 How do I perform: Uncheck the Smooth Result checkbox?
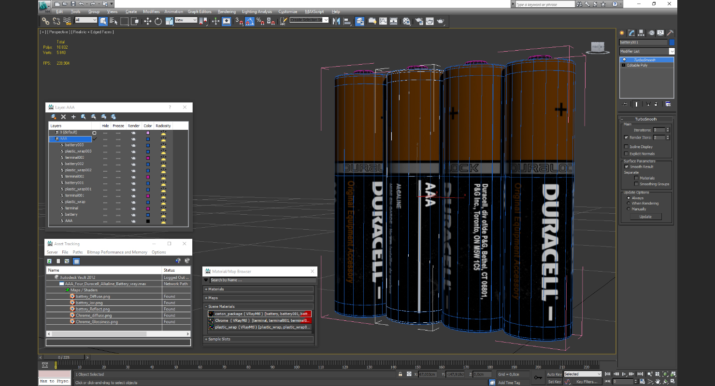627,166
